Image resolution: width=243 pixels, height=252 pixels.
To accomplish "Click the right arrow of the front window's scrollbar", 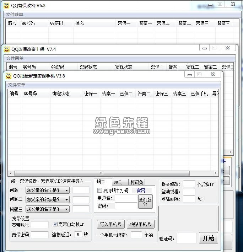I will coord(215,173).
